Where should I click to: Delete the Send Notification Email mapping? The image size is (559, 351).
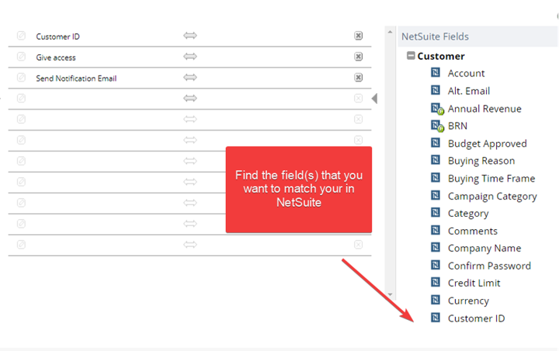click(358, 78)
